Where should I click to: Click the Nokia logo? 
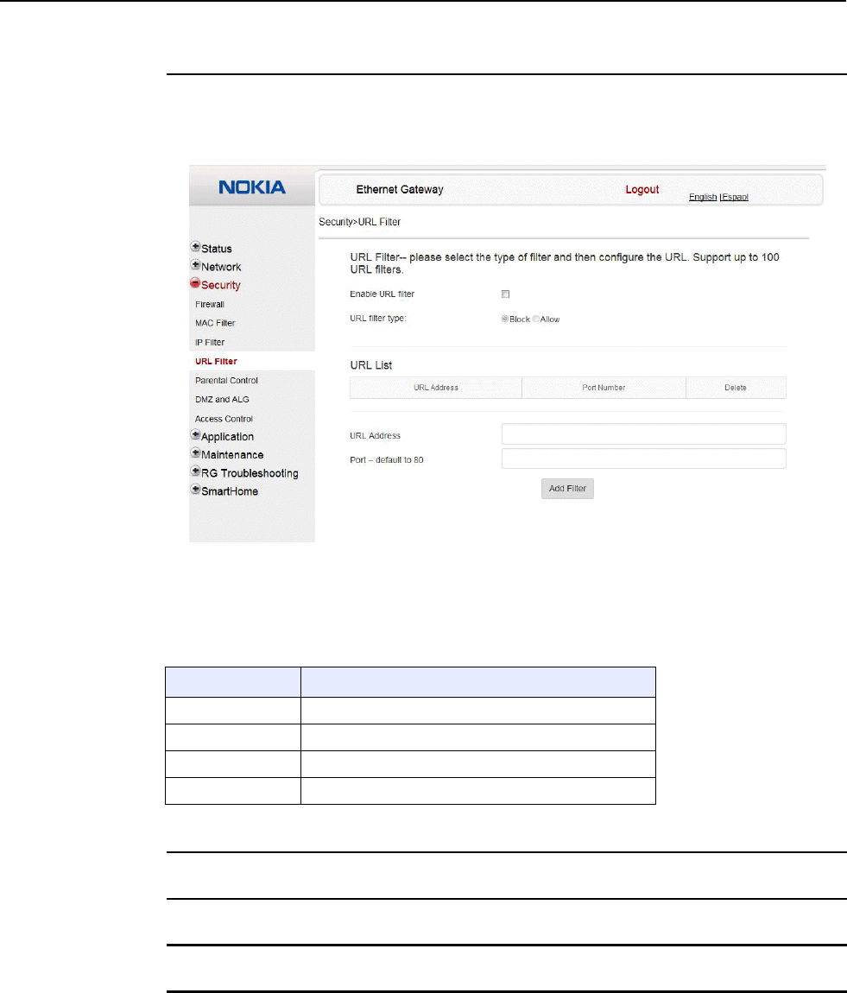(x=252, y=187)
